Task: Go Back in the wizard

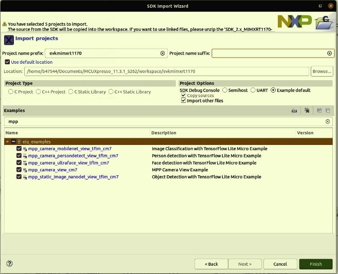Action: pos(211,264)
